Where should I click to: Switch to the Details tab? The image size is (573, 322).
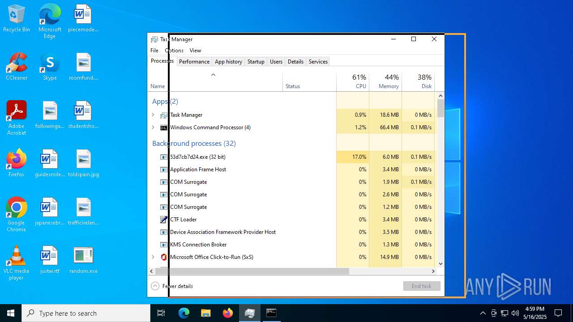[295, 62]
